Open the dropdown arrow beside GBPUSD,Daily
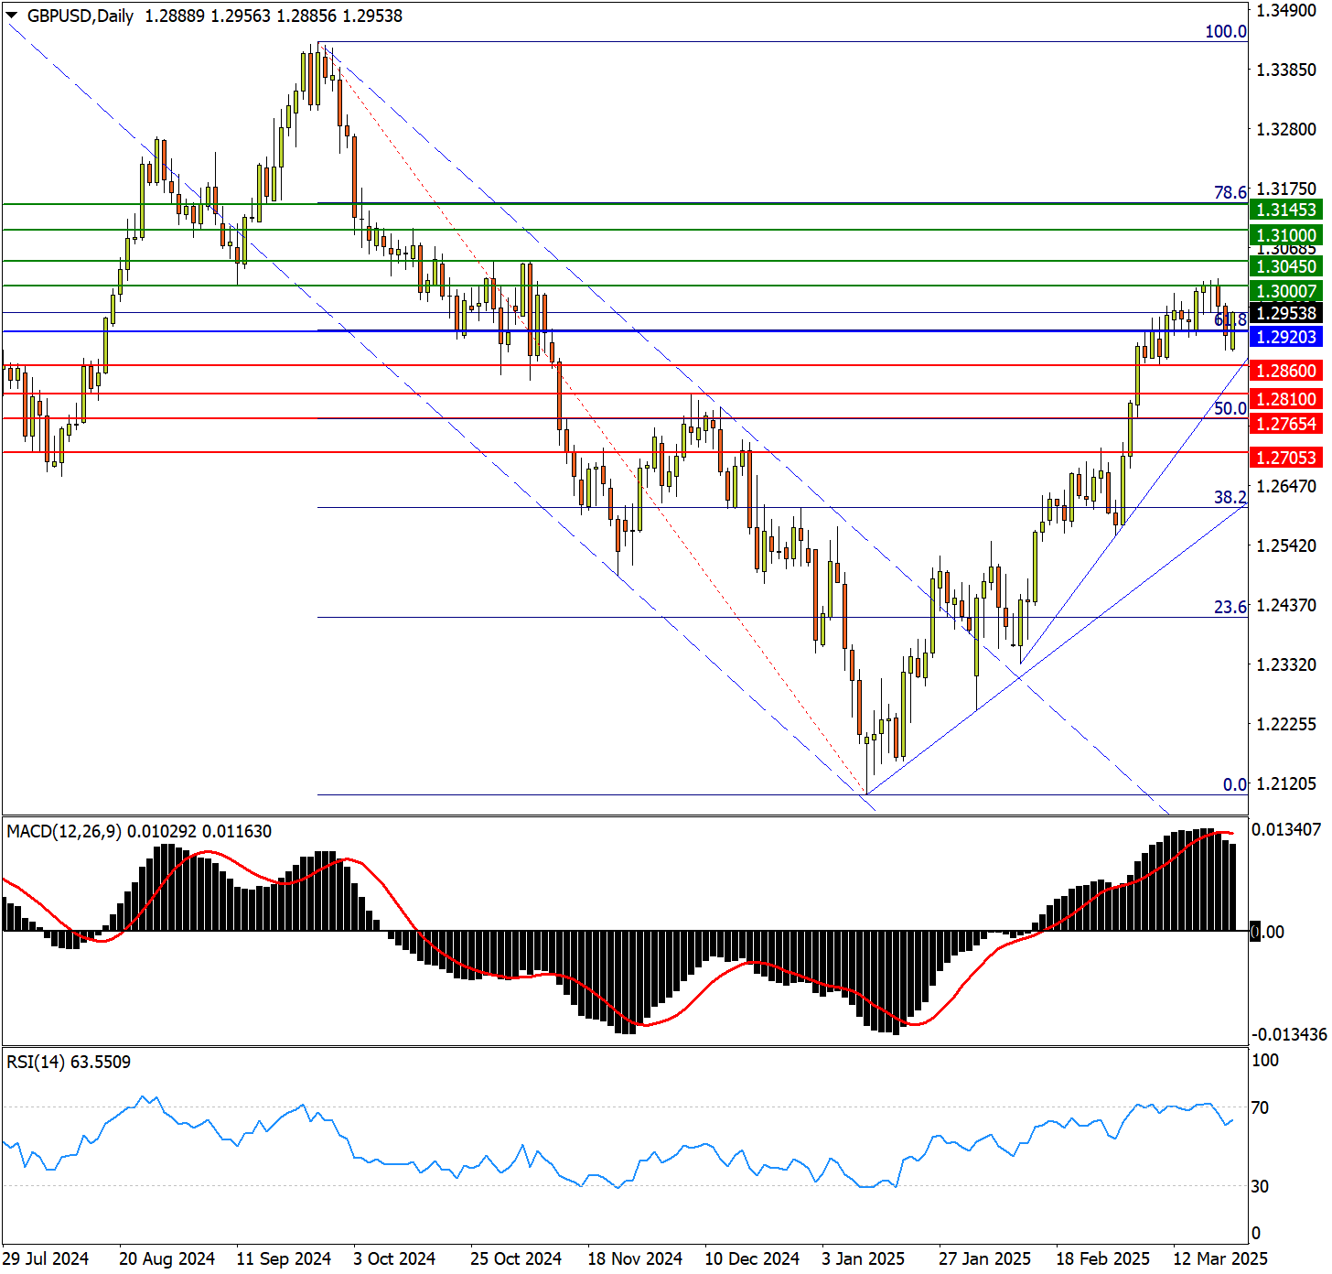Viewport: 1332px width, 1274px height. pos(12,16)
